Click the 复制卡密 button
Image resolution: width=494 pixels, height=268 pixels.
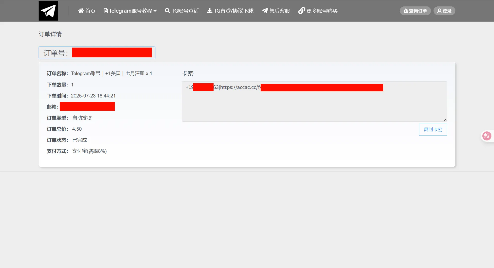point(433,130)
